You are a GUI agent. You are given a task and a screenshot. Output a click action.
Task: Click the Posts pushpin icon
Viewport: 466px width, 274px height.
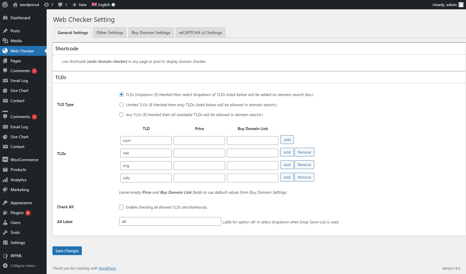5,31
